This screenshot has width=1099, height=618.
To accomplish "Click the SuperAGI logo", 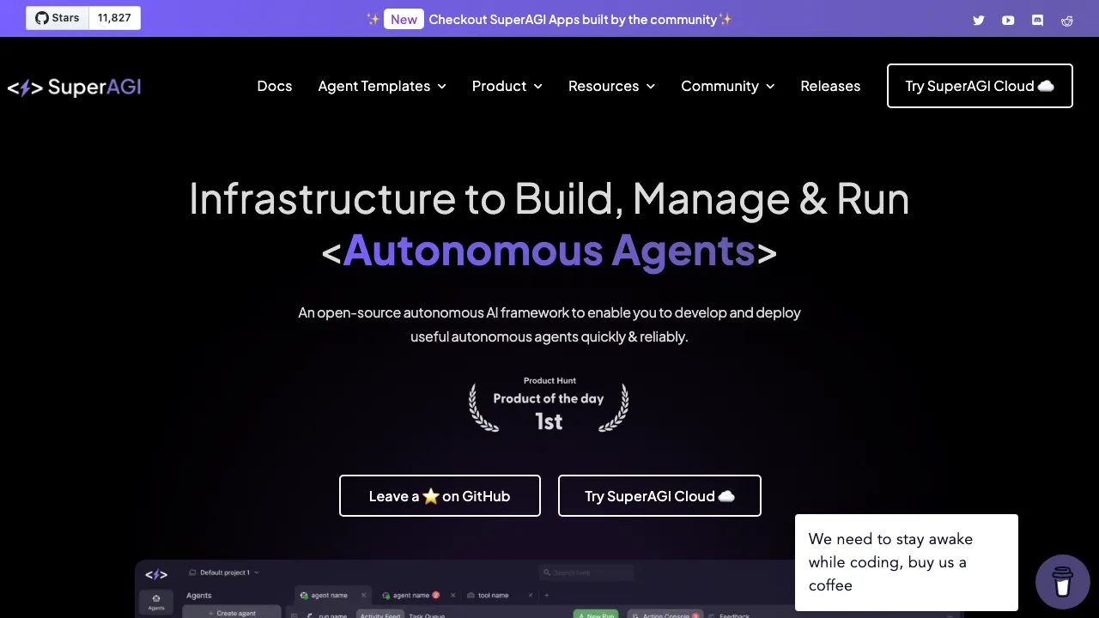I will [x=74, y=87].
